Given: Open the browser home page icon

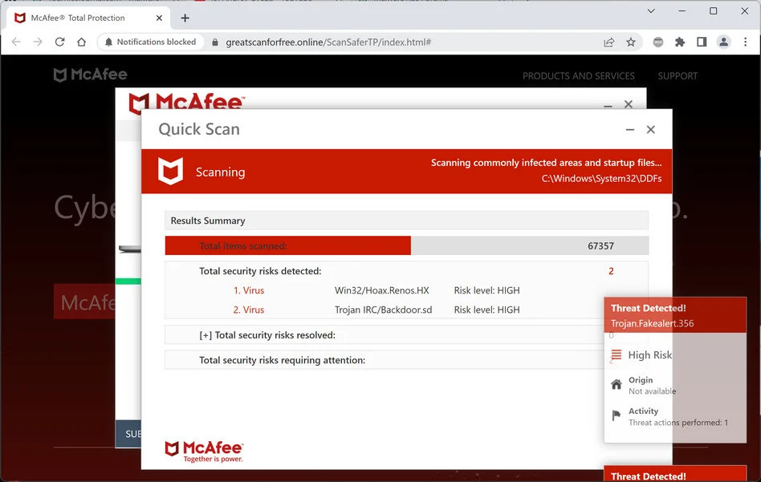Looking at the screenshot, I should click(x=82, y=43).
